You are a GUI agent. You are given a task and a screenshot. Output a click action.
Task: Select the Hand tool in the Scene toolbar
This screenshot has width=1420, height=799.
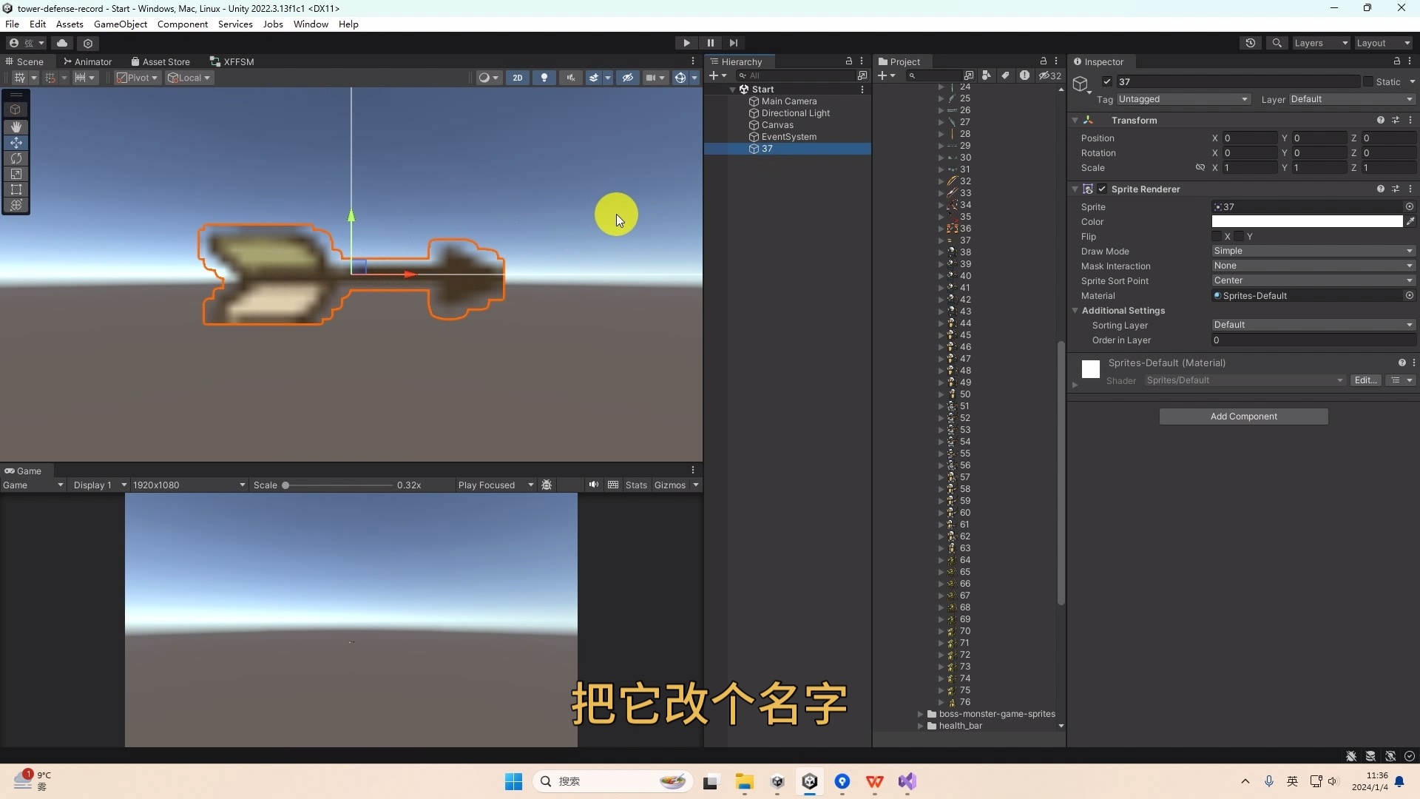[16, 127]
